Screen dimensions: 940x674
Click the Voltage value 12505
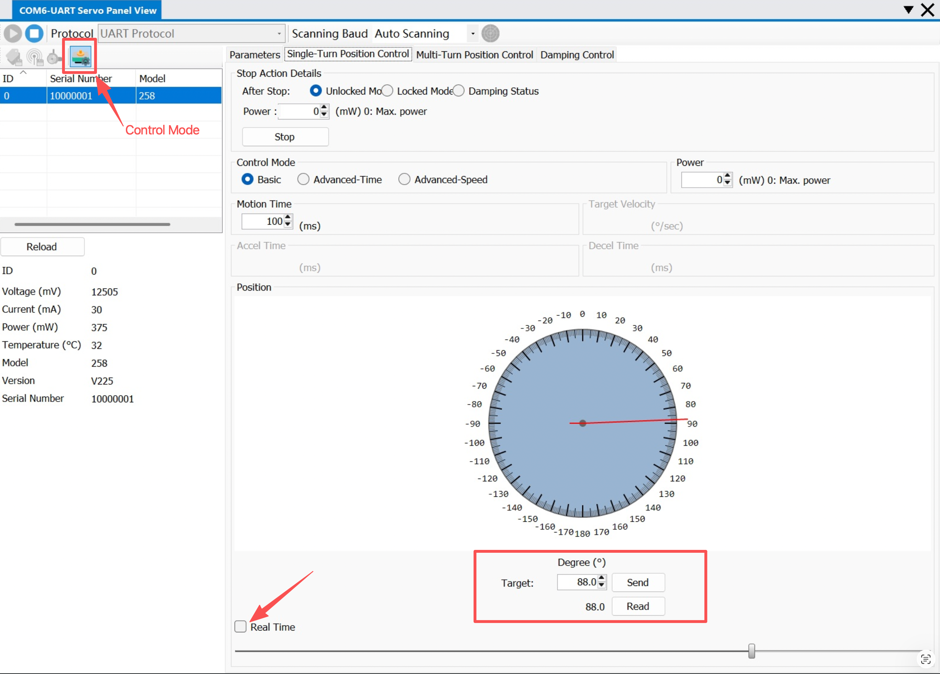click(104, 292)
